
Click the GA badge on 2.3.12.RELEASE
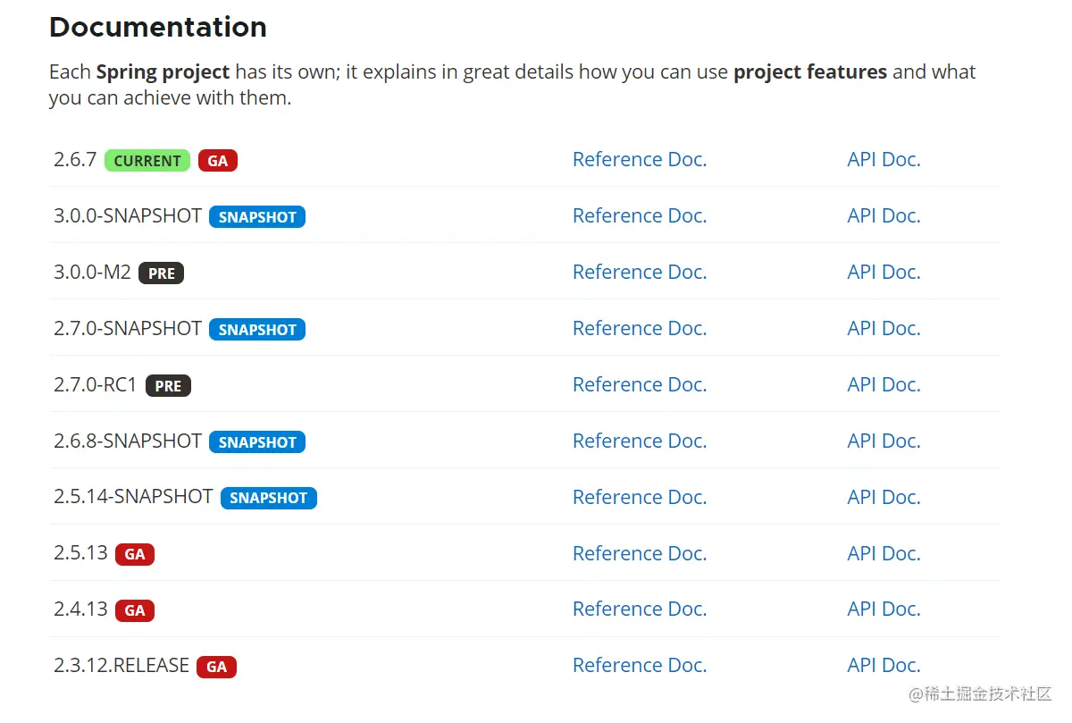point(217,667)
